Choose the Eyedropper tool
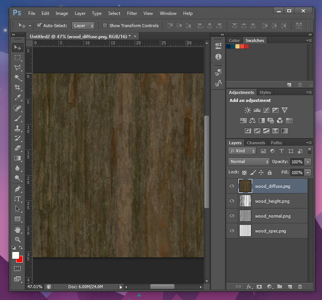This screenshot has height=300, width=322. coord(18,98)
